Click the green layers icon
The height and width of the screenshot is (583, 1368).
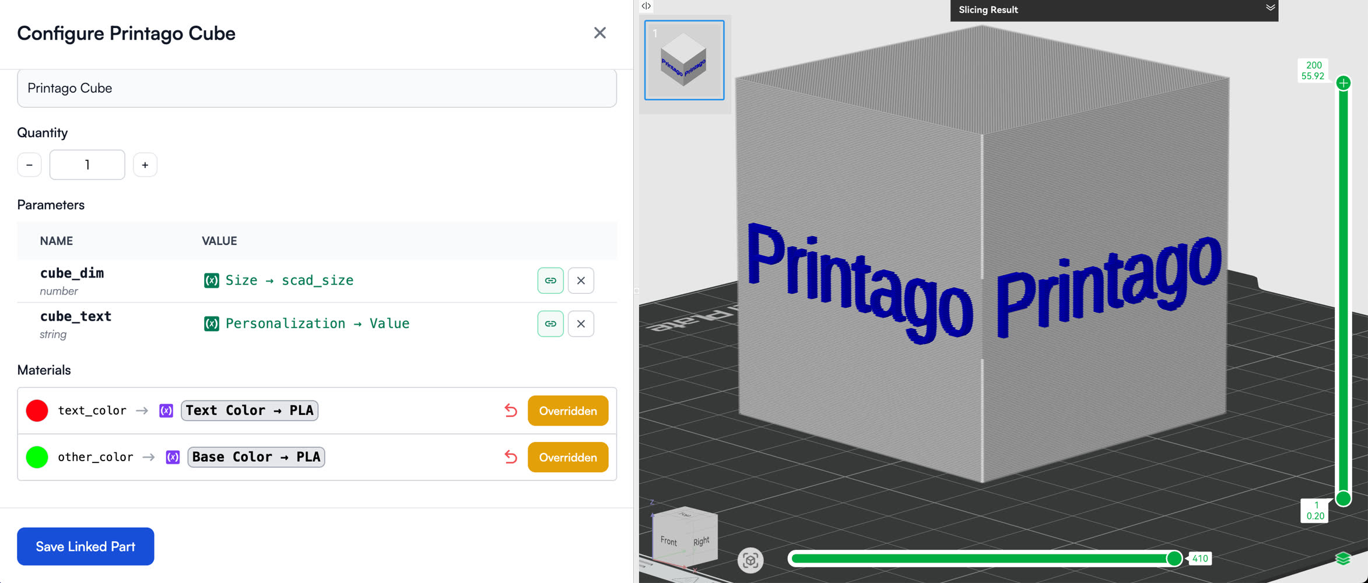pos(1342,559)
